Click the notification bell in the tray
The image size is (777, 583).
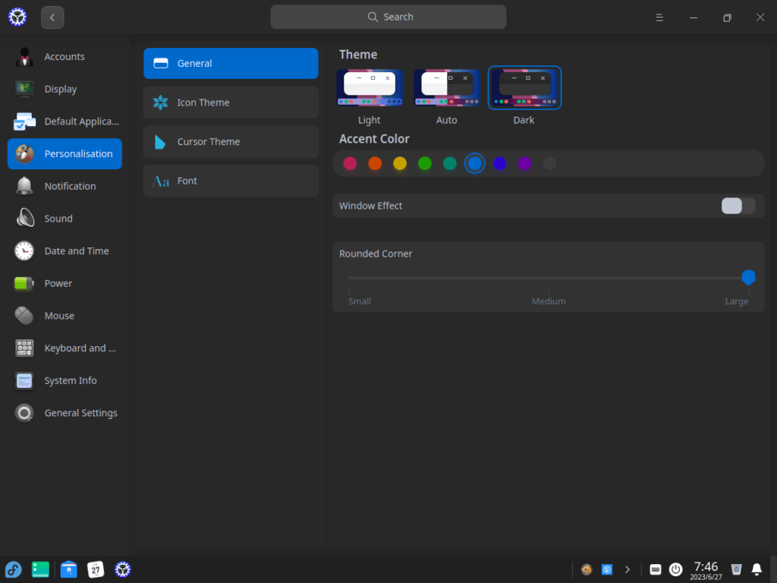(x=756, y=569)
